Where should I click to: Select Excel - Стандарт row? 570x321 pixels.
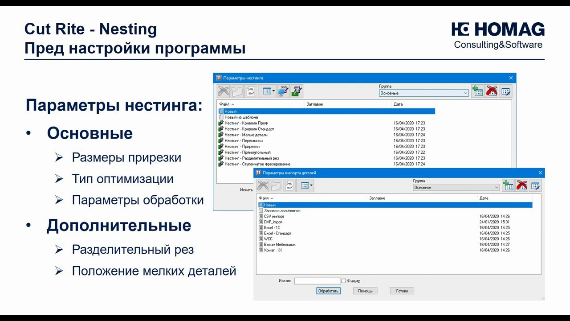coord(395,233)
